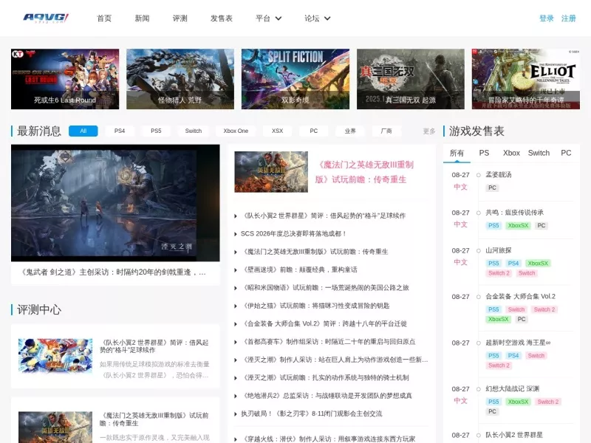Open the SCS 2026年度总决赛 news item
591x443 pixels.
293,233
